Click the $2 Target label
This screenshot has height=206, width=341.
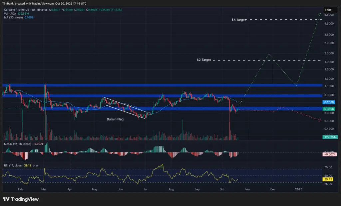pyautogui.click(x=204, y=60)
